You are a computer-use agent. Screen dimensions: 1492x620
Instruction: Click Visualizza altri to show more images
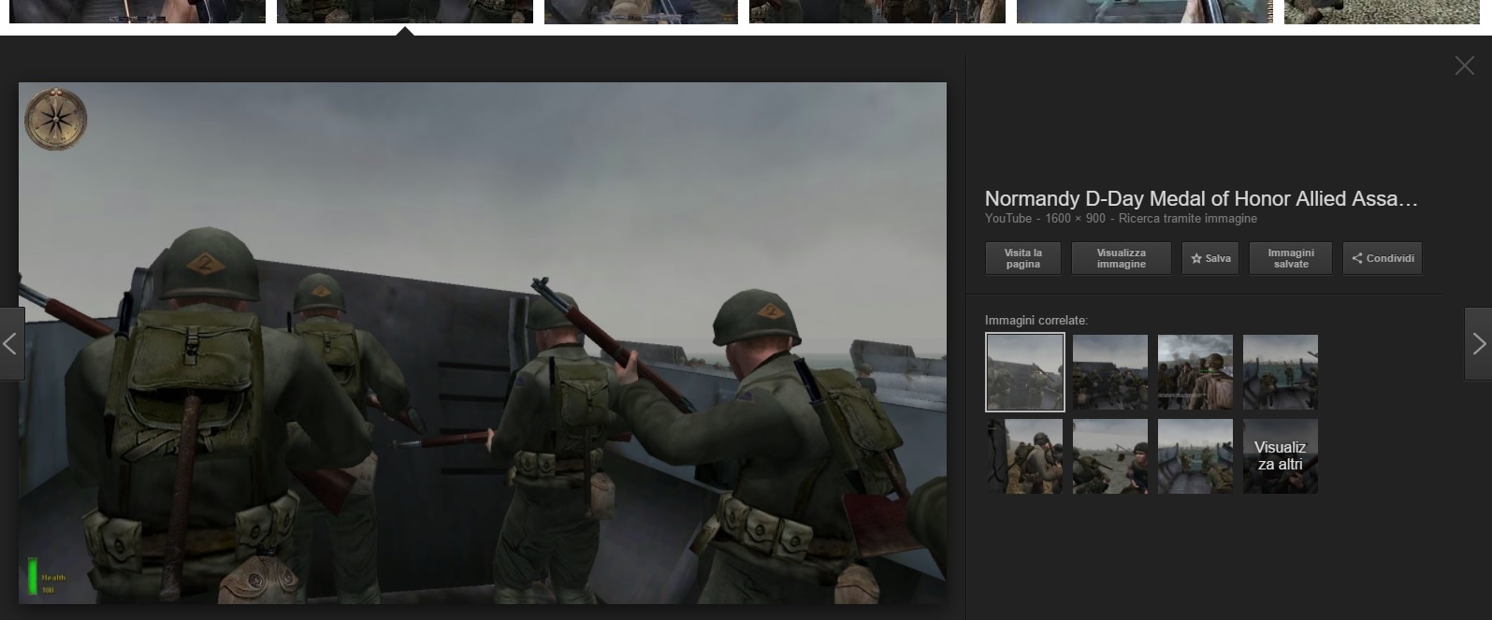(x=1280, y=456)
